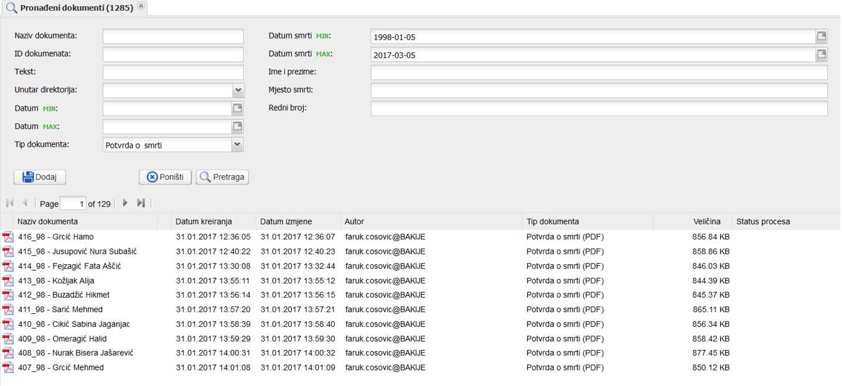Close the Pronađeni dokumenti tab
This screenshot has width=842, height=386.
pos(141,6)
